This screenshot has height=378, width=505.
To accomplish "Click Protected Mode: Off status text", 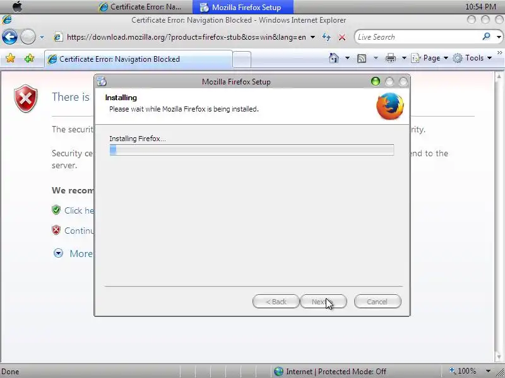I will [352, 372].
